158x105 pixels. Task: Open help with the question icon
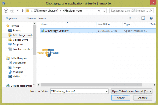[151, 18]
